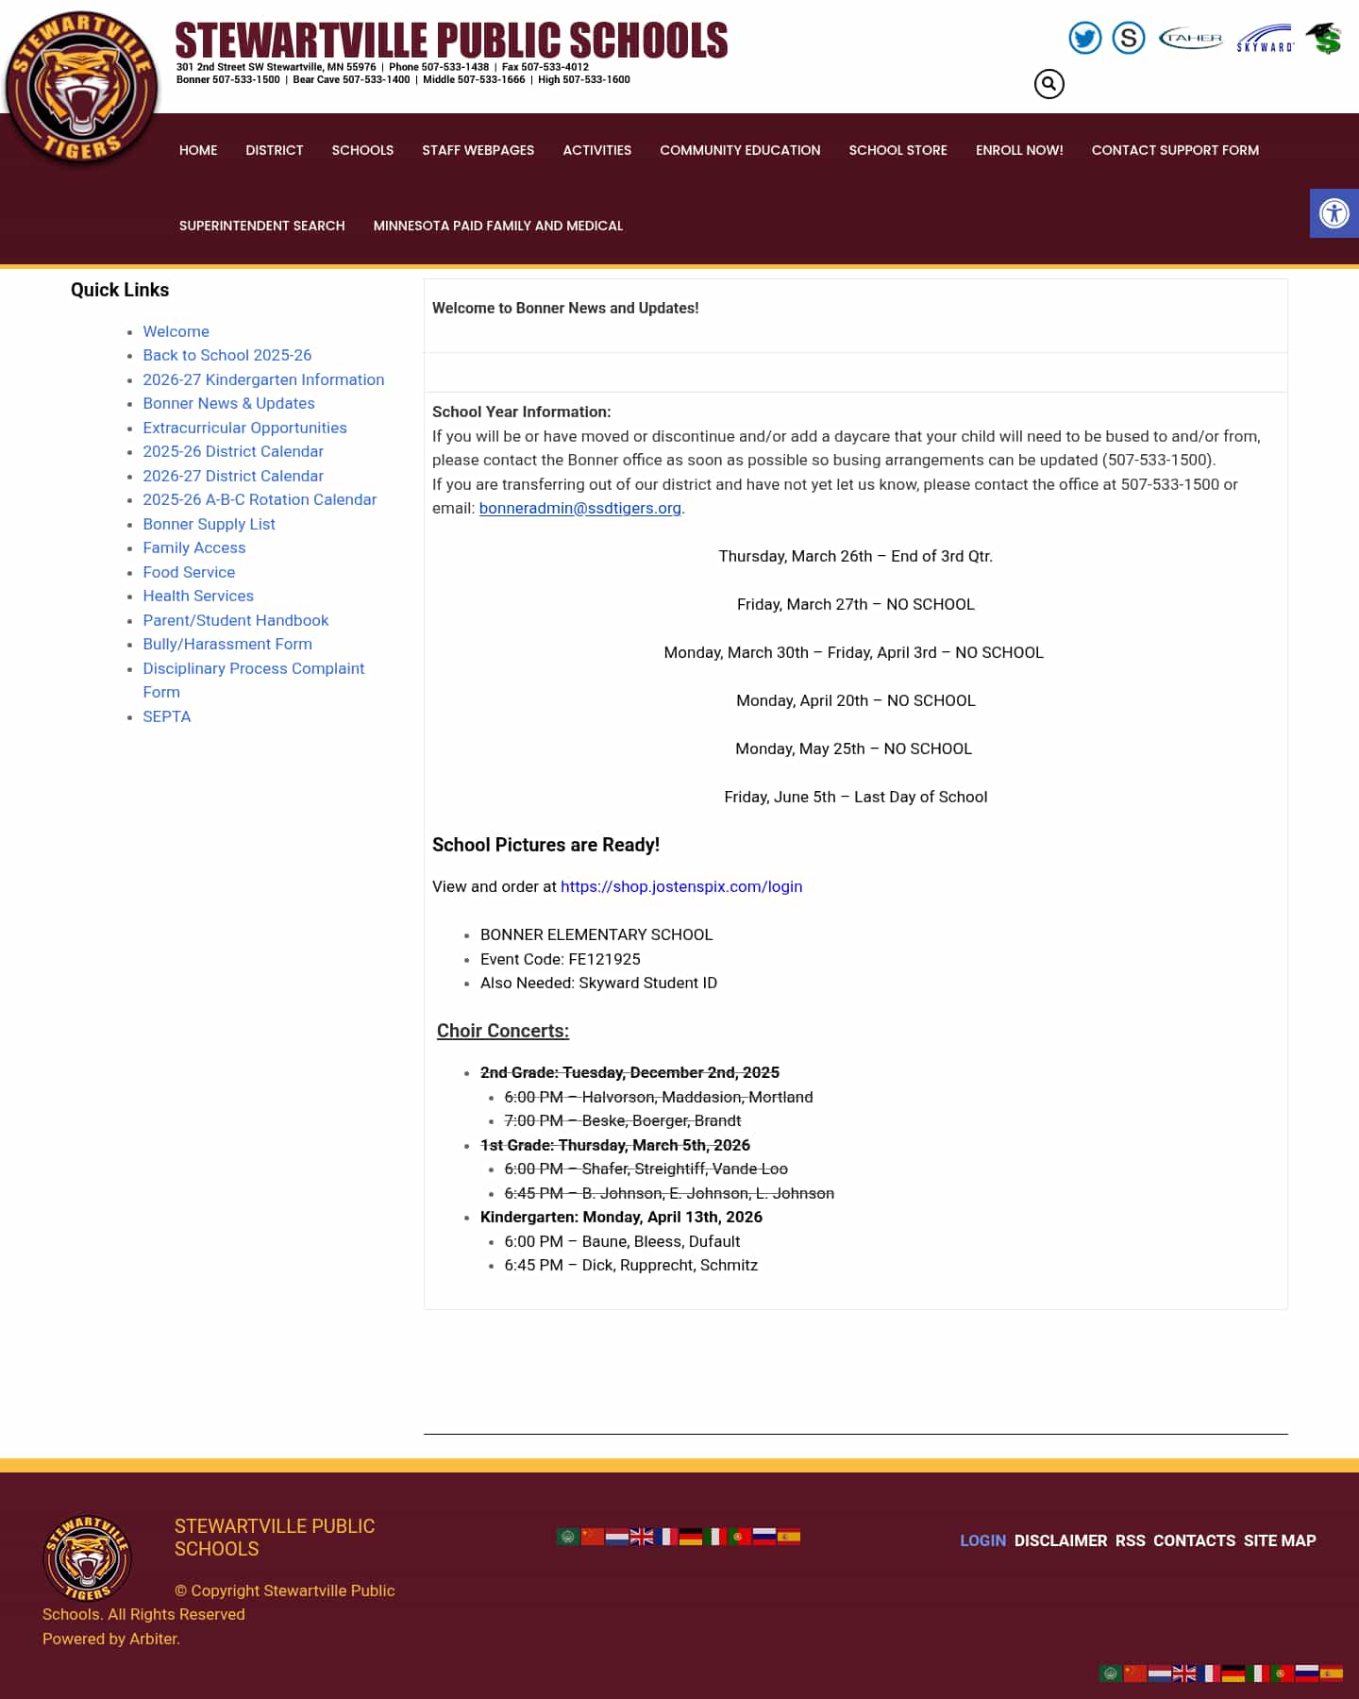The height and width of the screenshot is (1699, 1359).
Task: Open the DISTRICT menu
Action: (x=275, y=150)
